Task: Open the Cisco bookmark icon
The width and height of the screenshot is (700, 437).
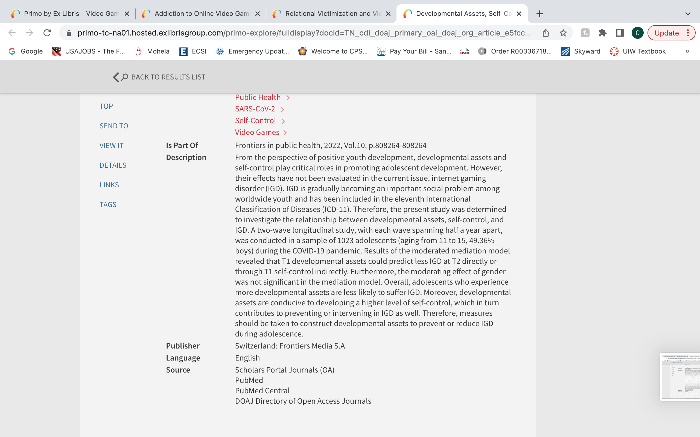Action: [x=465, y=51]
